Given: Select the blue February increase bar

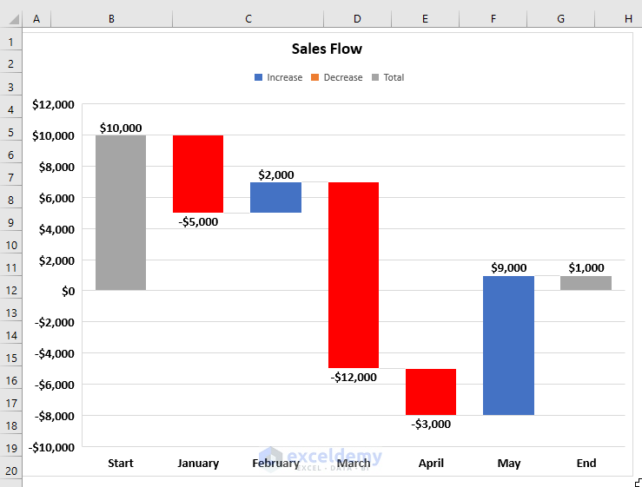Looking at the screenshot, I should [275, 197].
